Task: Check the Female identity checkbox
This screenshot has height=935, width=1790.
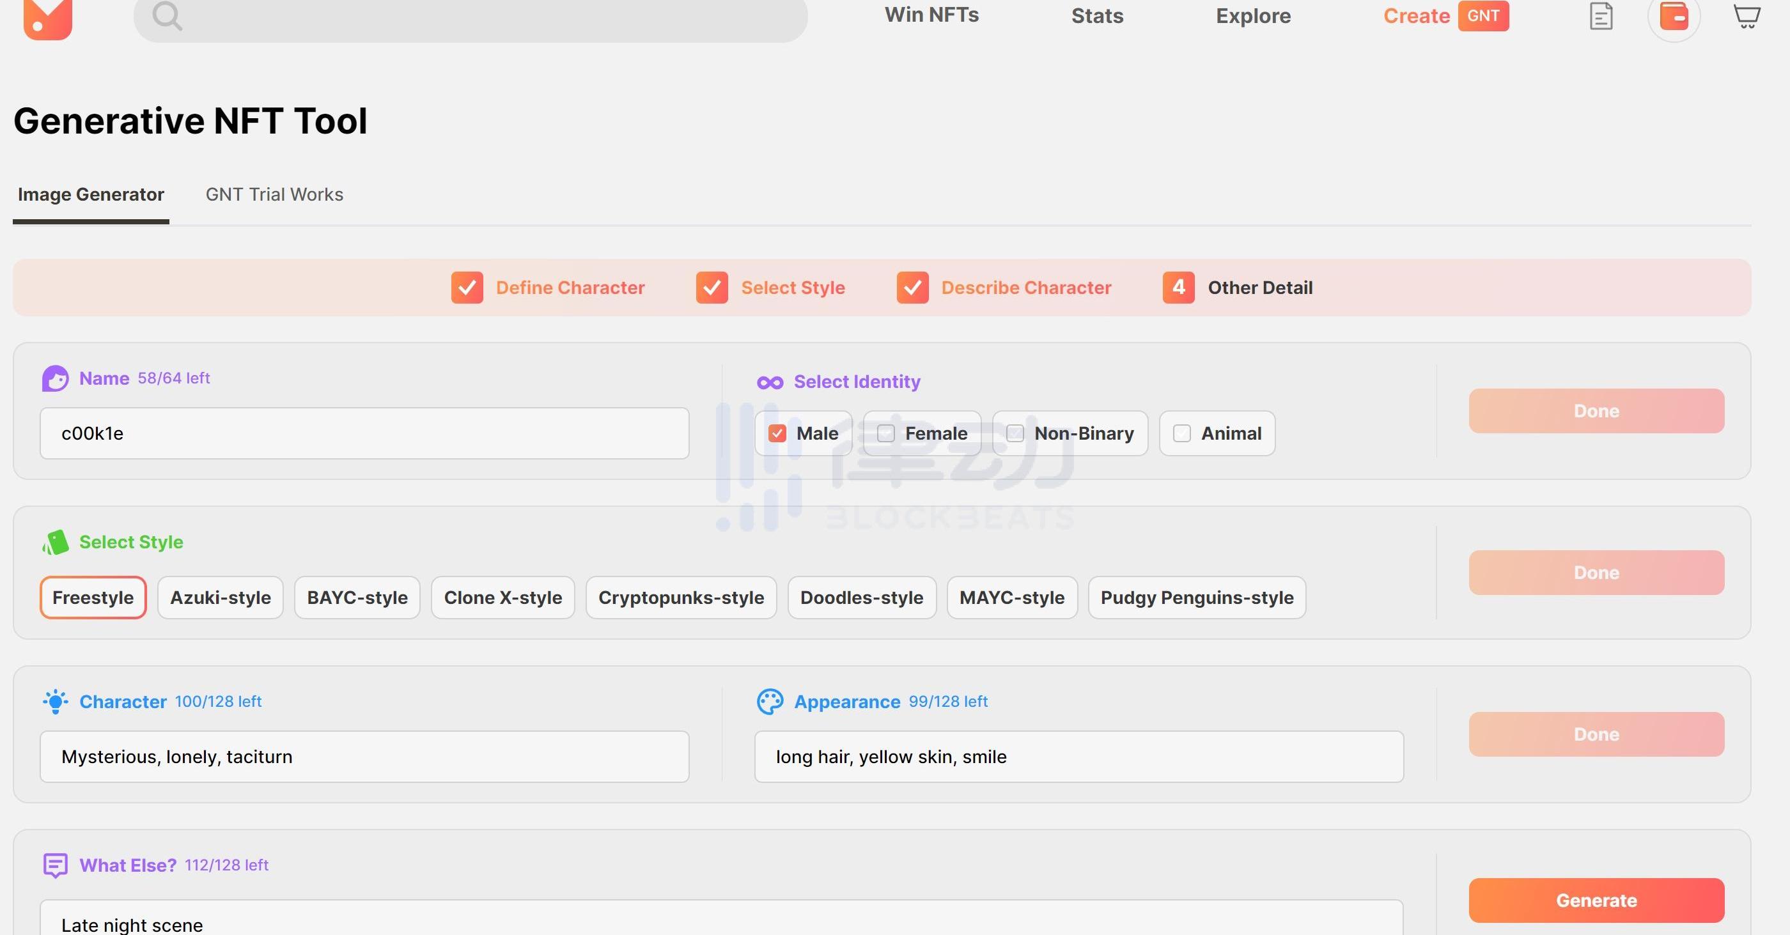Action: pos(885,433)
